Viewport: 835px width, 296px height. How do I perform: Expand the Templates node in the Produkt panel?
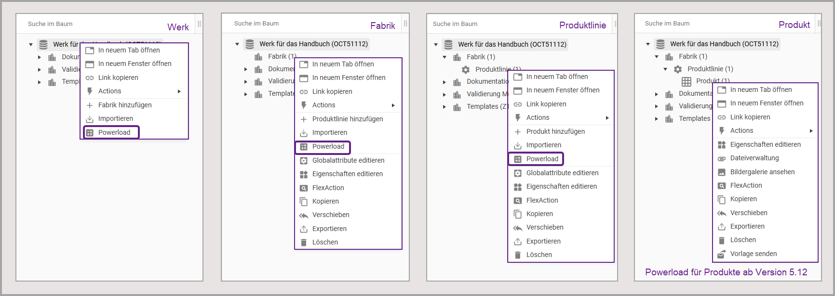pyautogui.click(x=657, y=119)
